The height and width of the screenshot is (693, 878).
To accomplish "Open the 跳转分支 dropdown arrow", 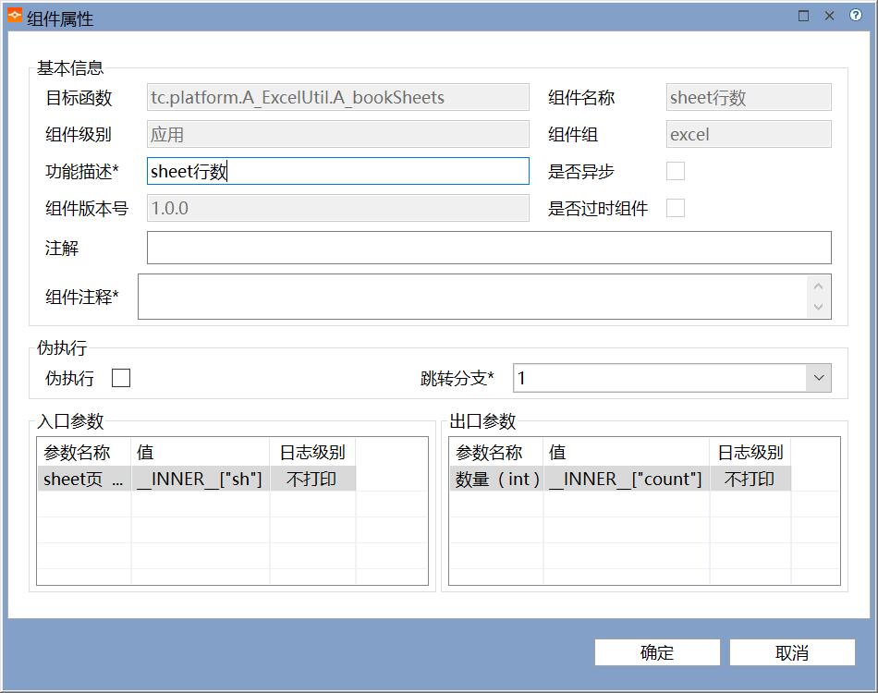I will point(819,378).
